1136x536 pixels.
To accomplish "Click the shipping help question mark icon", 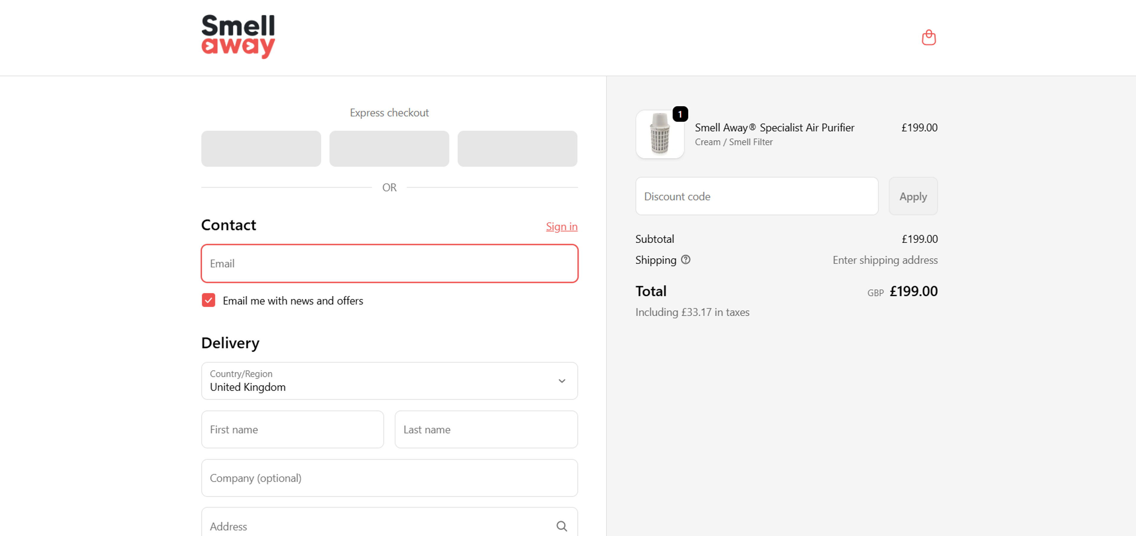I will [685, 259].
